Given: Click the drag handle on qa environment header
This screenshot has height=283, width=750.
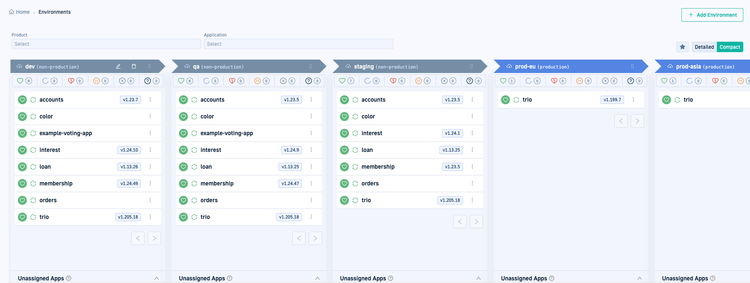Looking at the screenshot, I should pyautogui.click(x=311, y=66).
